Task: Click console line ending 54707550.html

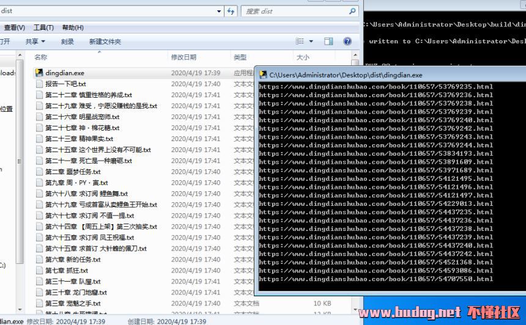Action: (x=376, y=279)
